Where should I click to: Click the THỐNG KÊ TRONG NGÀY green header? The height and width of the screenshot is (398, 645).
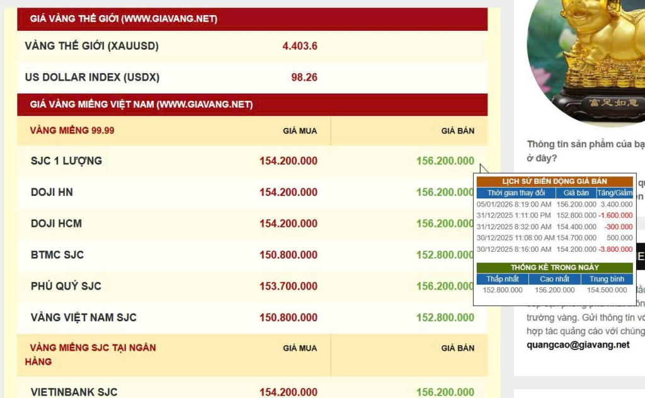pyautogui.click(x=554, y=268)
